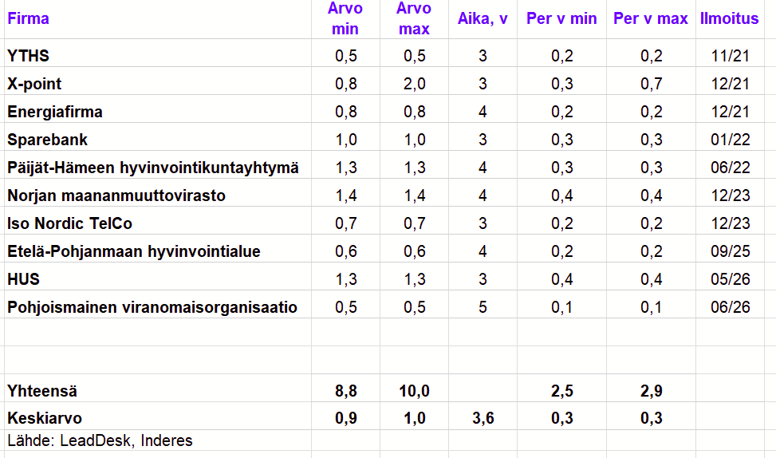The height and width of the screenshot is (458, 776).
Task: Click Etelä-Pohjanmaan hyvinvointialue date 09/25
Action: click(730, 251)
